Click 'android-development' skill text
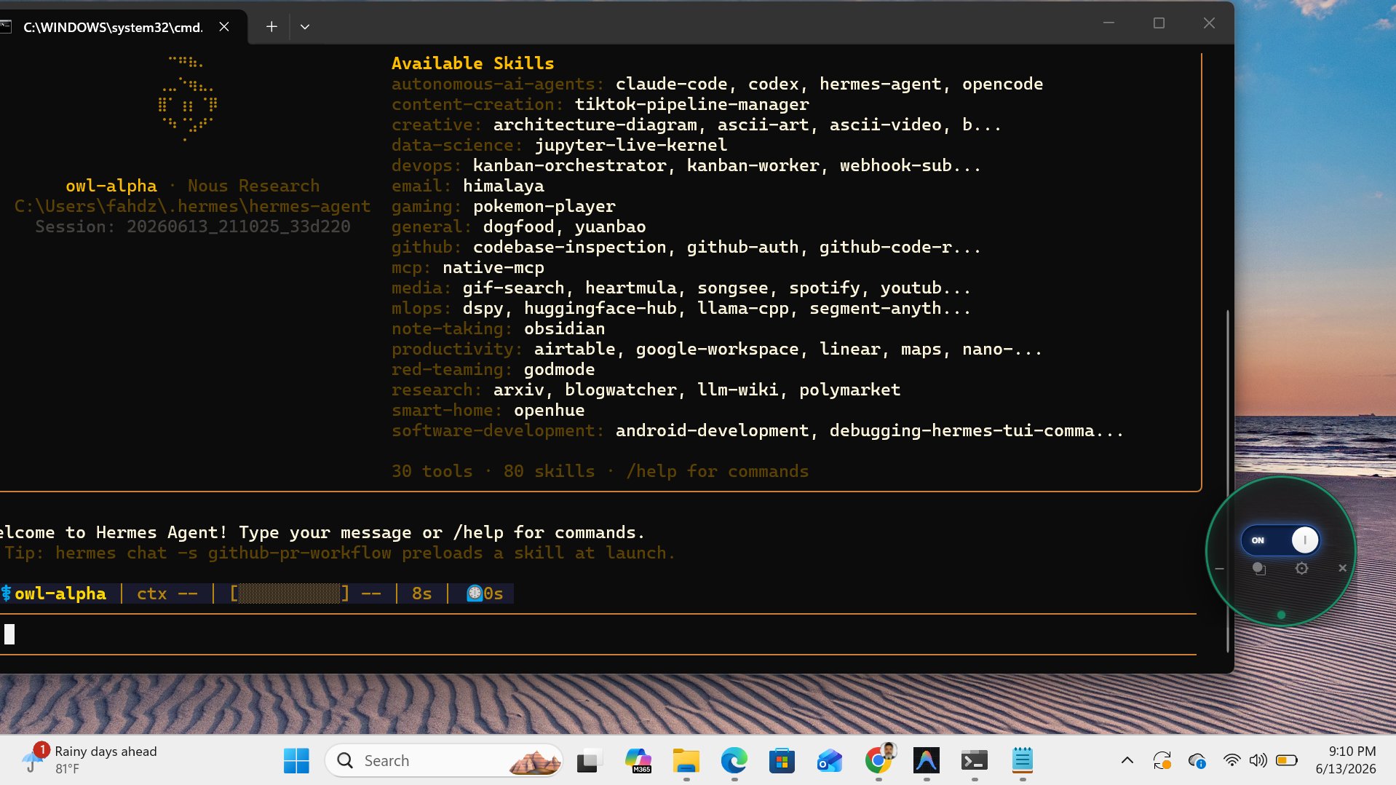1396x785 pixels. 712,430
